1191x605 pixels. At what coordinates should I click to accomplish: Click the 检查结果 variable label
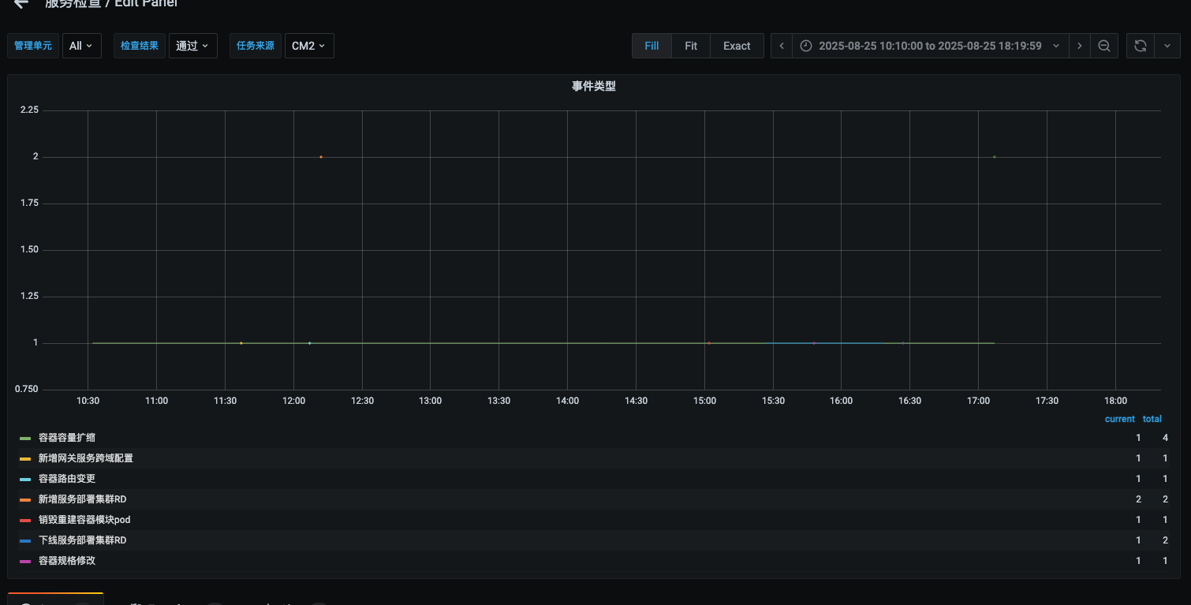coord(140,46)
